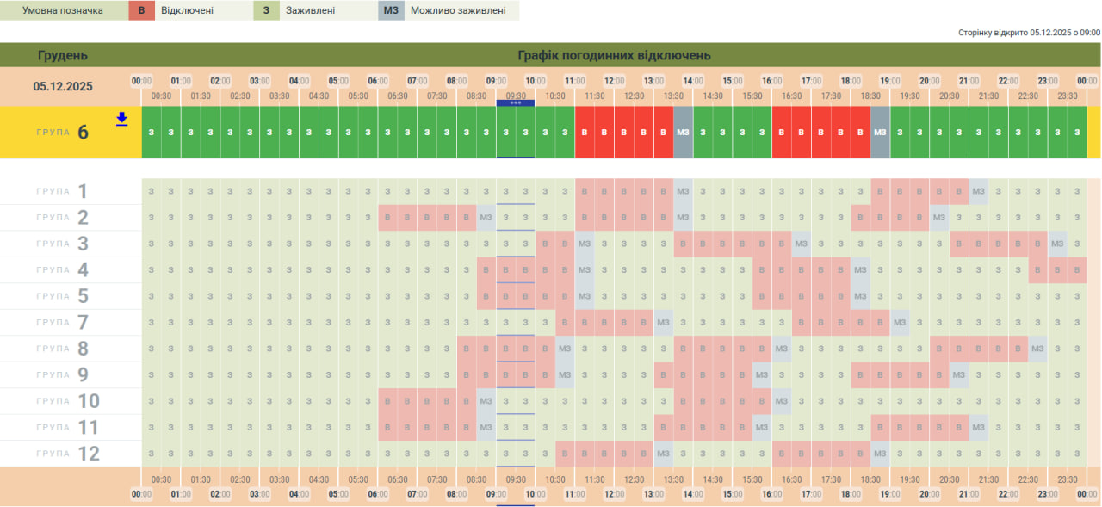Click the Графік погодинних відключень title bar
This screenshot has height=507, width=1102.
(x=614, y=55)
